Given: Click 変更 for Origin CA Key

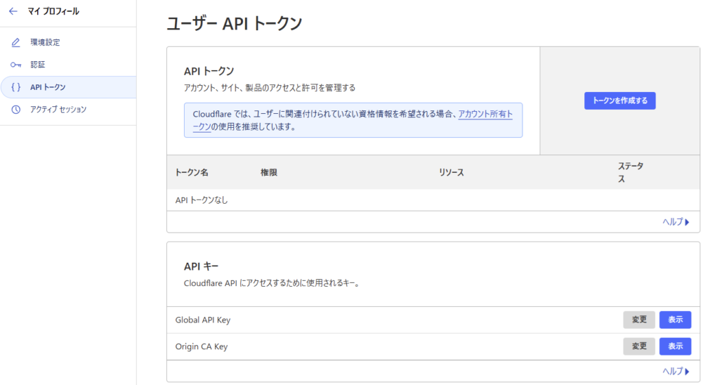Looking at the screenshot, I should point(639,346).
